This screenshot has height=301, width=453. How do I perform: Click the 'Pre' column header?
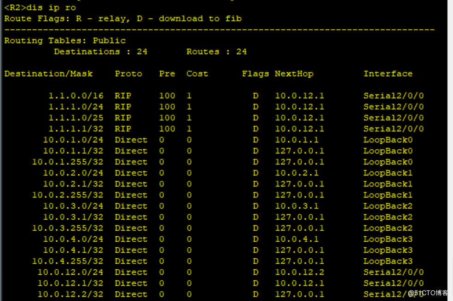(x=167, y=74)
